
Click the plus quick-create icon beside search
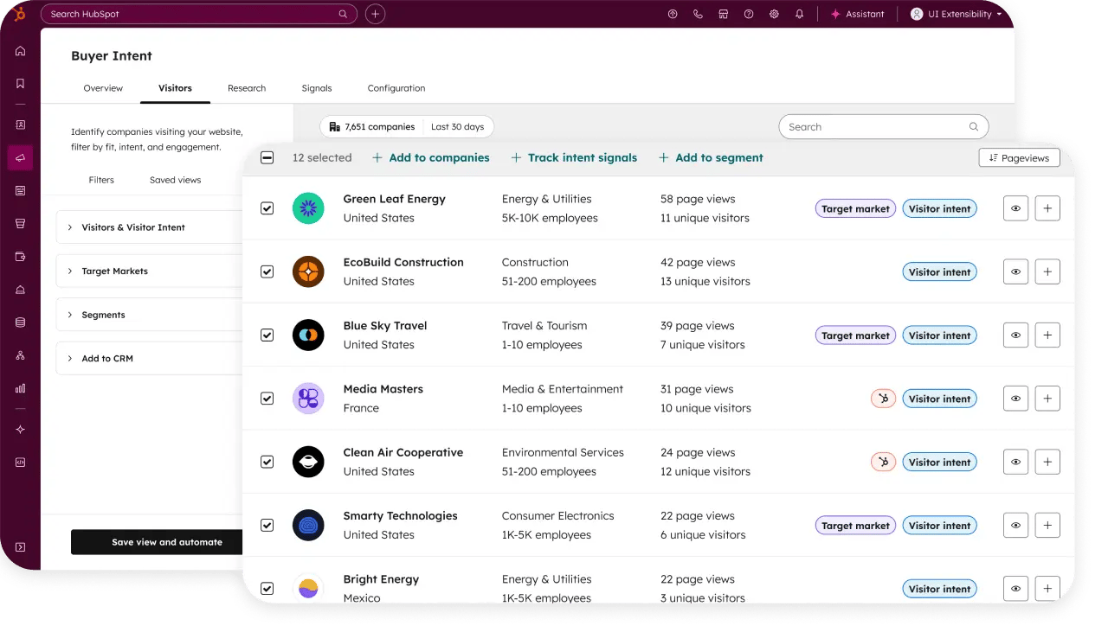tap(375, 14)
